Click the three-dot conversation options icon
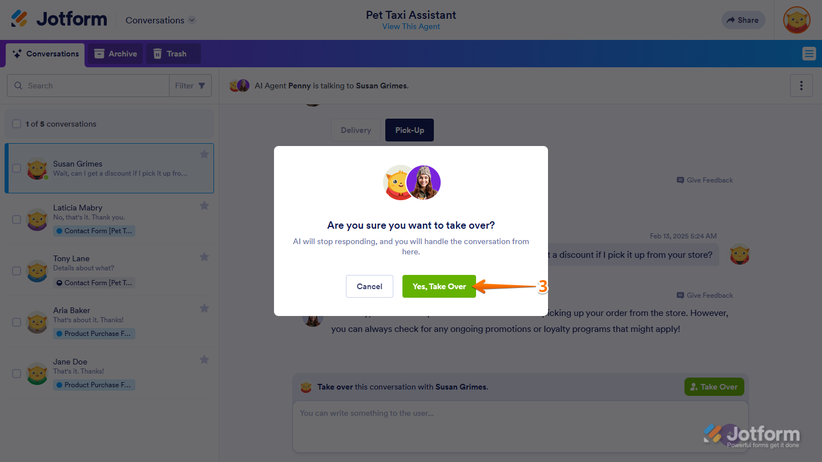The height and width of the screenshot is (462, 822). pos(801,86)
